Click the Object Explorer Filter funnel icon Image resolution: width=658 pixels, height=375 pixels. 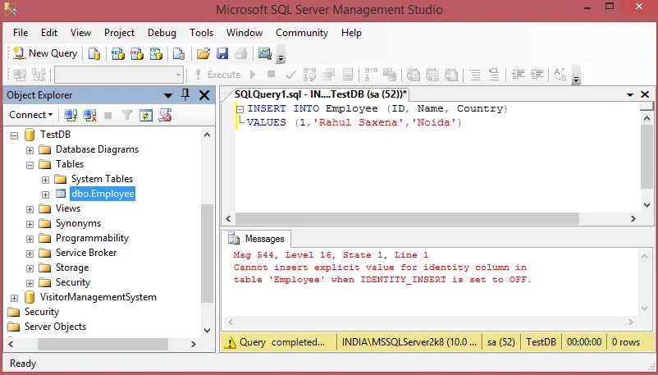126,115
